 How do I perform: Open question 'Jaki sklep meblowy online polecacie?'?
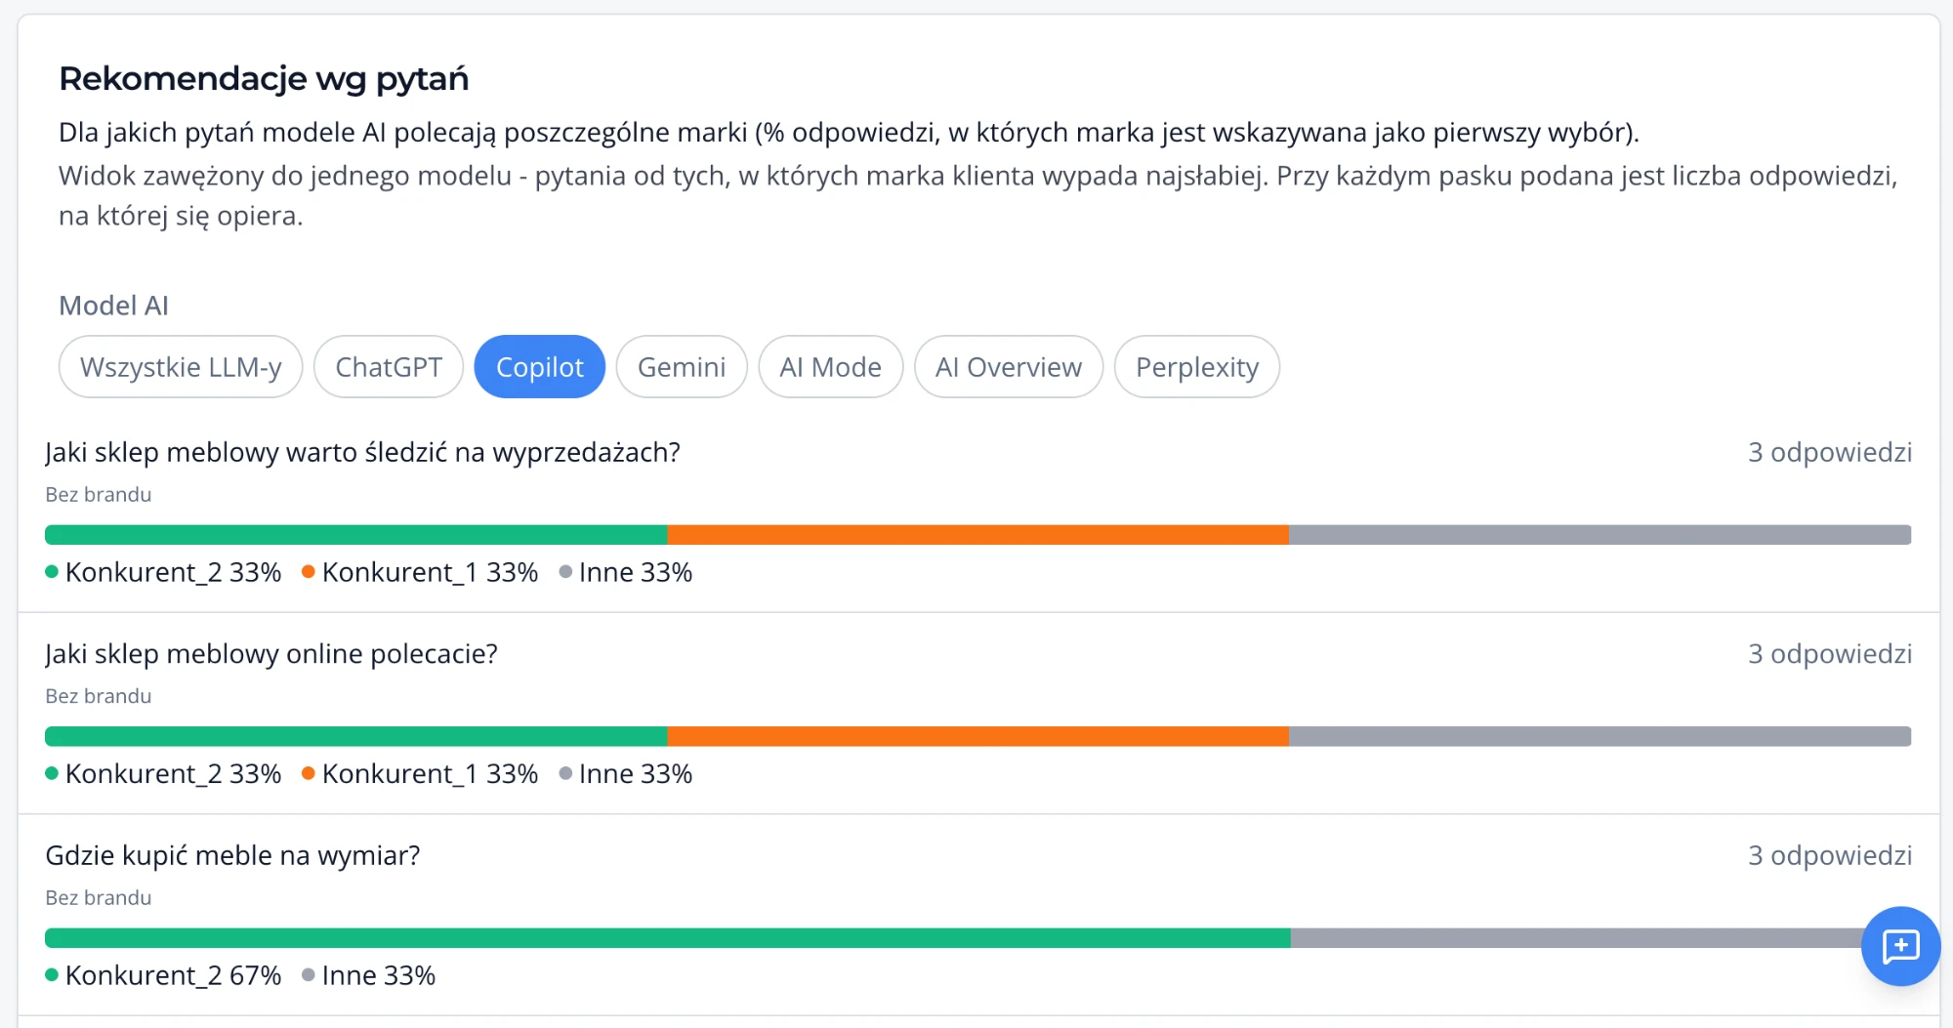click(271, 653)
